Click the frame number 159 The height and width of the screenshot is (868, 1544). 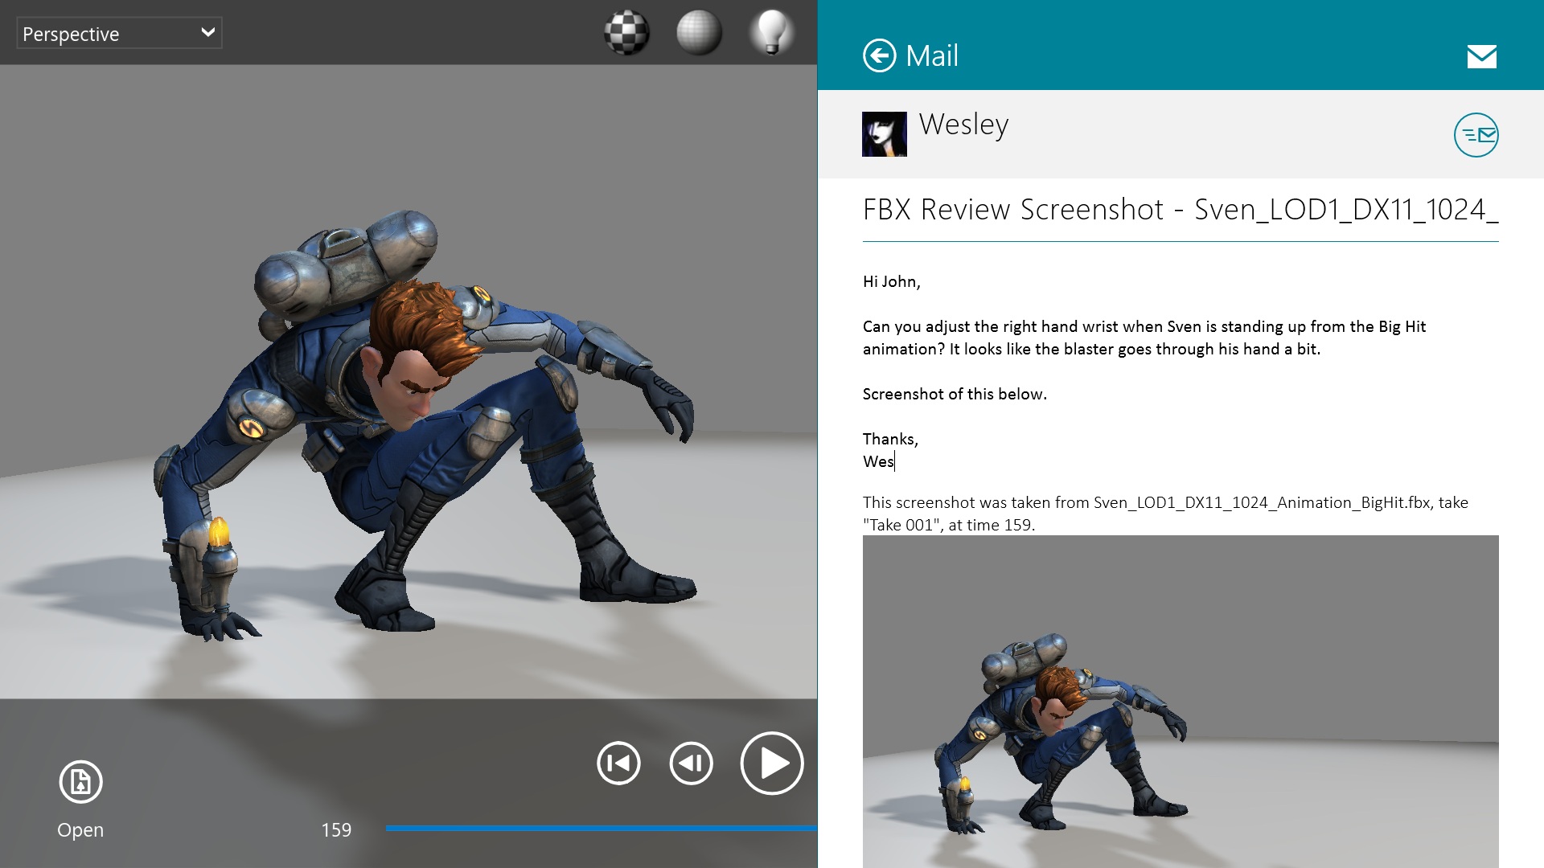click(x=336, y=830)
